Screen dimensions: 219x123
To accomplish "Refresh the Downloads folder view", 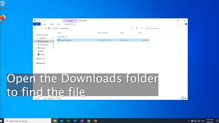I will point(137,28).
